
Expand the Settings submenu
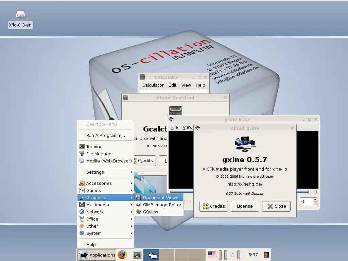(106, 172)
